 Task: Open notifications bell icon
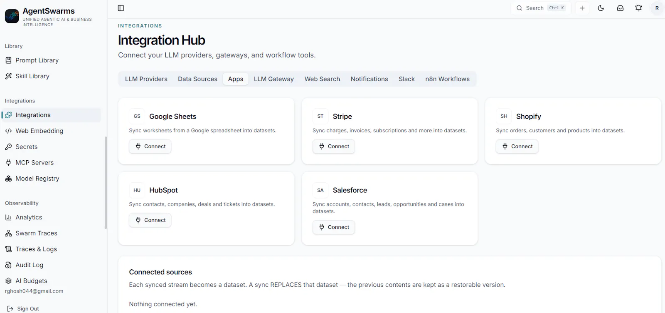pos(639,8)
